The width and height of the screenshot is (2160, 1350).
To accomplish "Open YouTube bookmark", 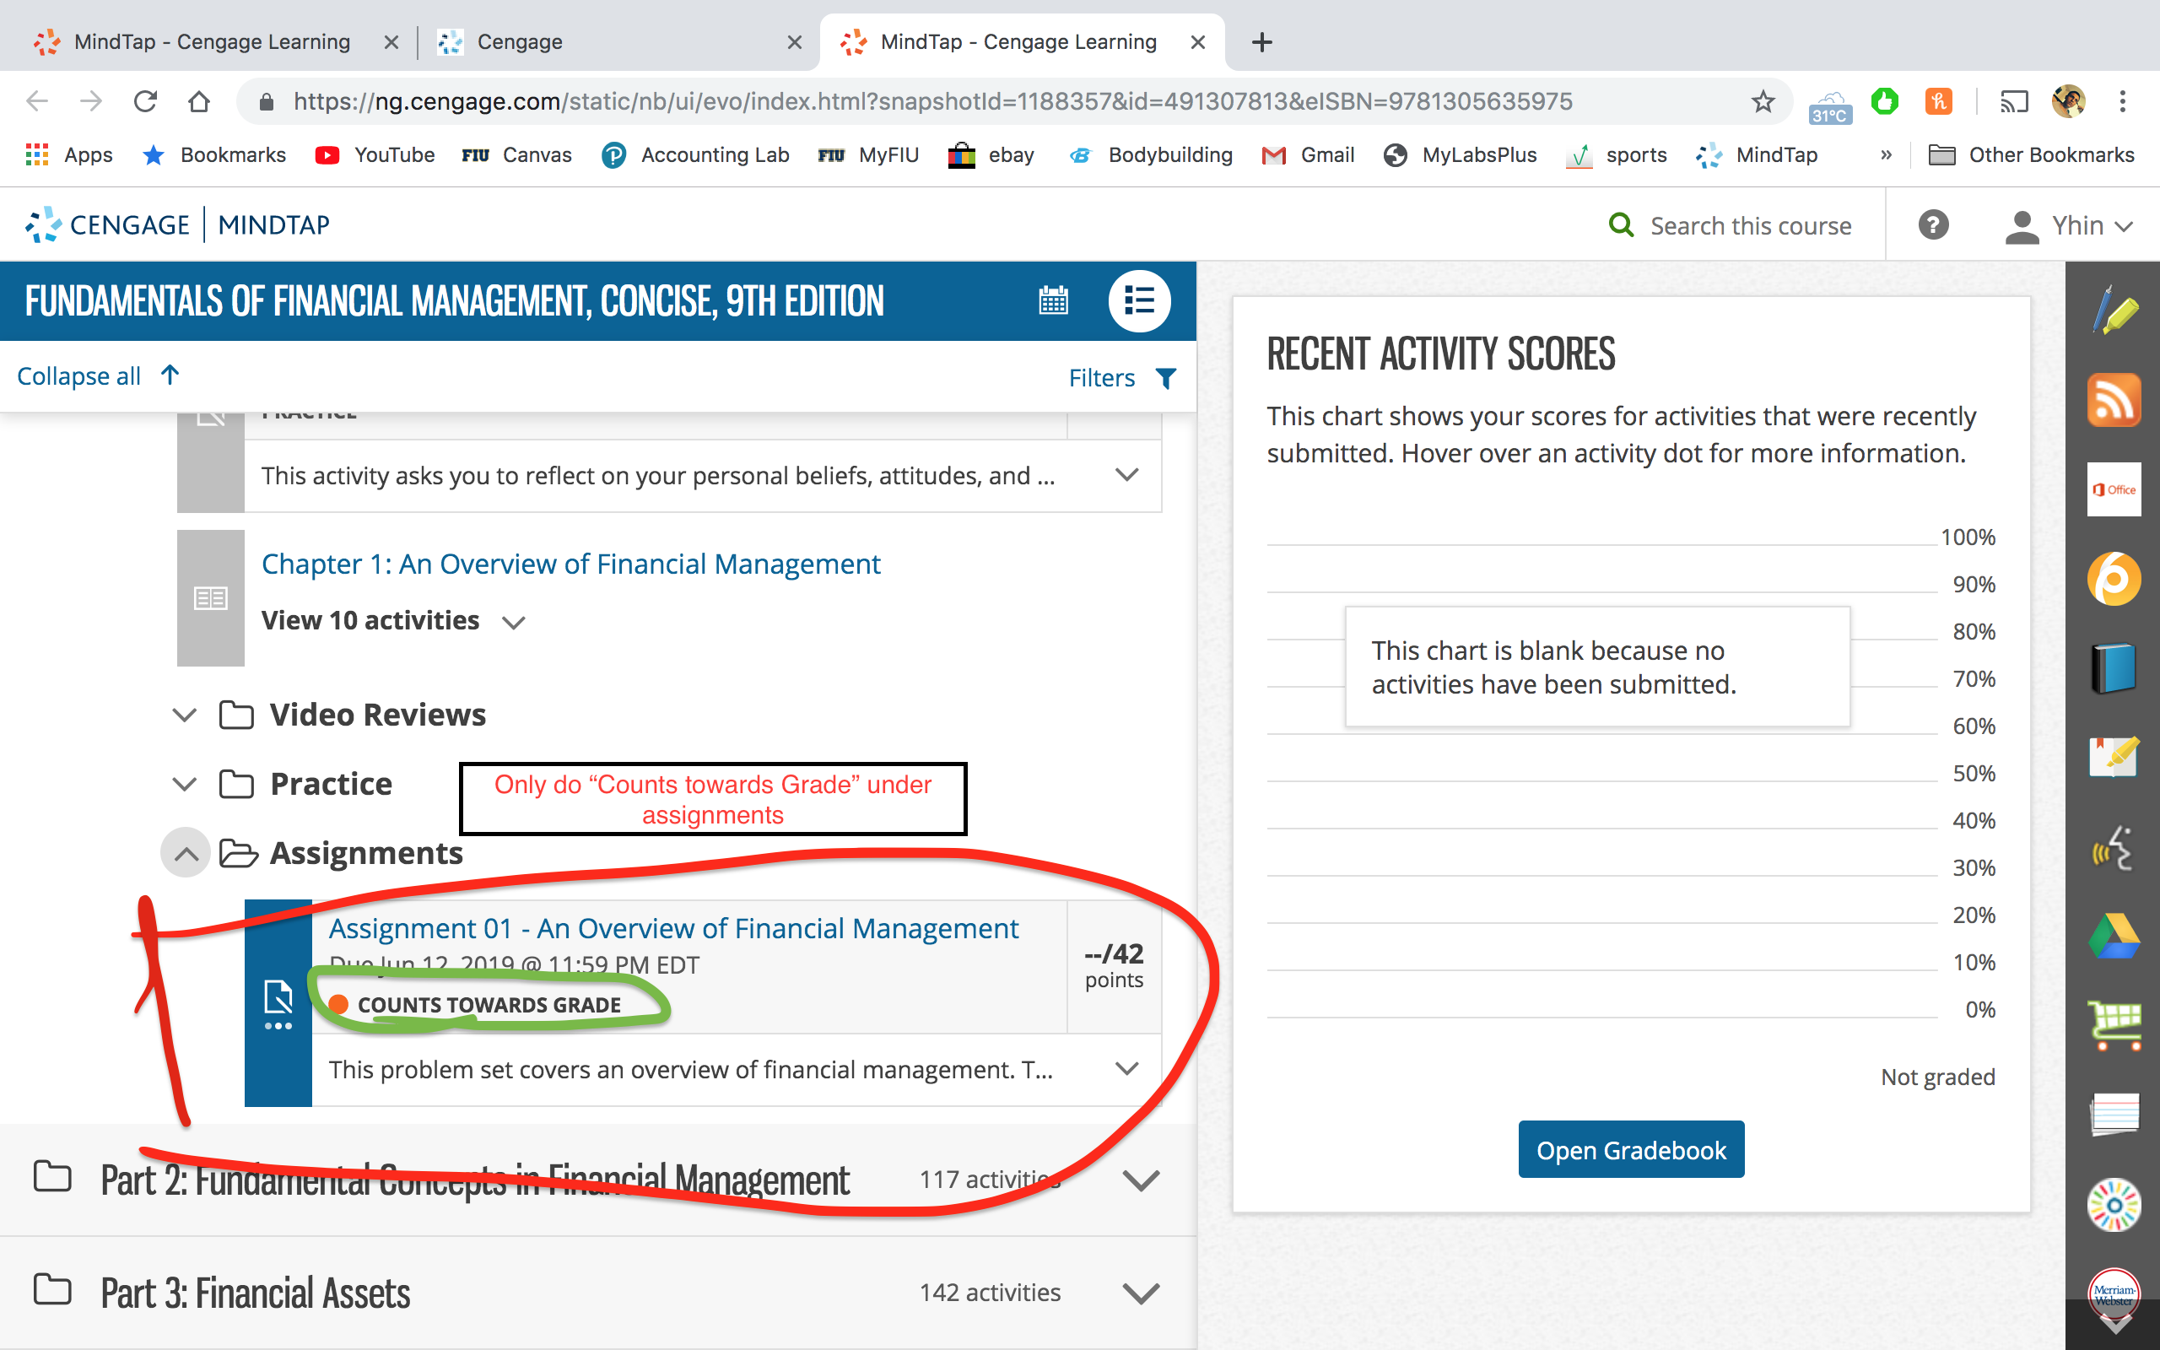I will (x=375, y=155).
